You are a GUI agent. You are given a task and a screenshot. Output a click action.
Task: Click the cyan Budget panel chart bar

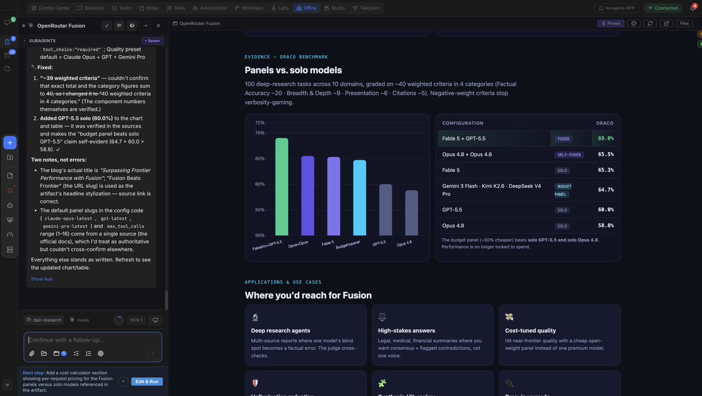(x=360, y=198)
